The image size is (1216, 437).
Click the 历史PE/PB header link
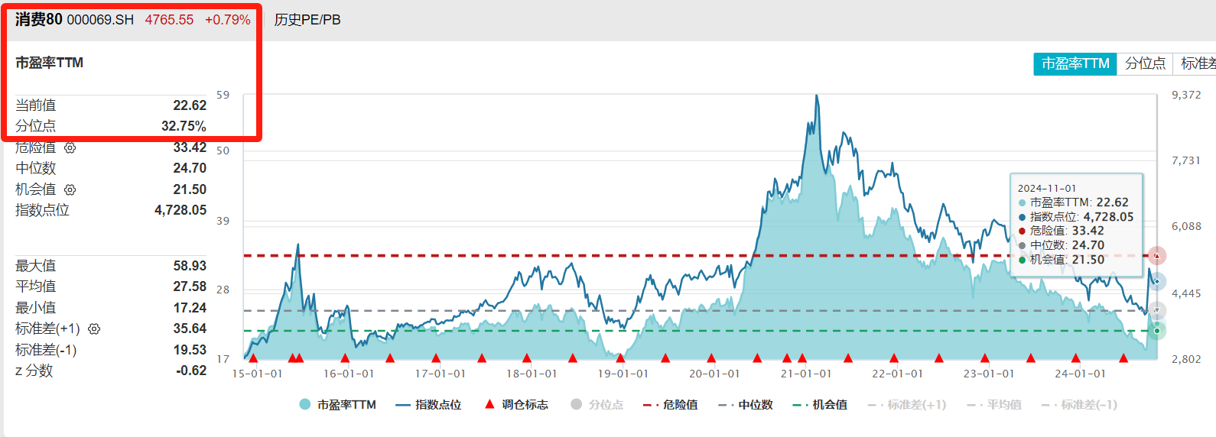pos(307,20)
